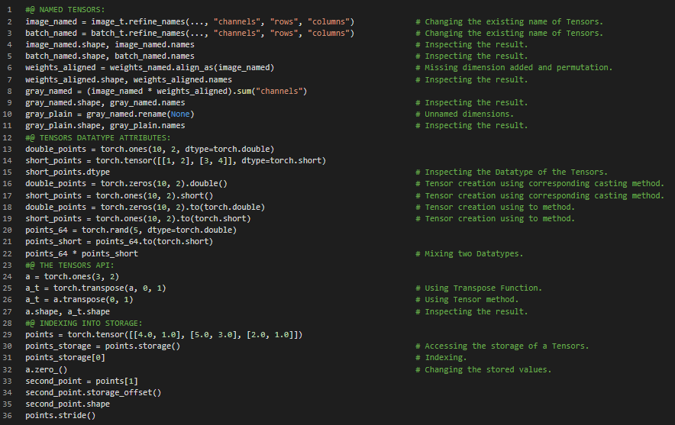The width and height of the screenshot is (675, 425).
Task: Click the short_points torch.tensor assignment line
Action: (176, 160)
